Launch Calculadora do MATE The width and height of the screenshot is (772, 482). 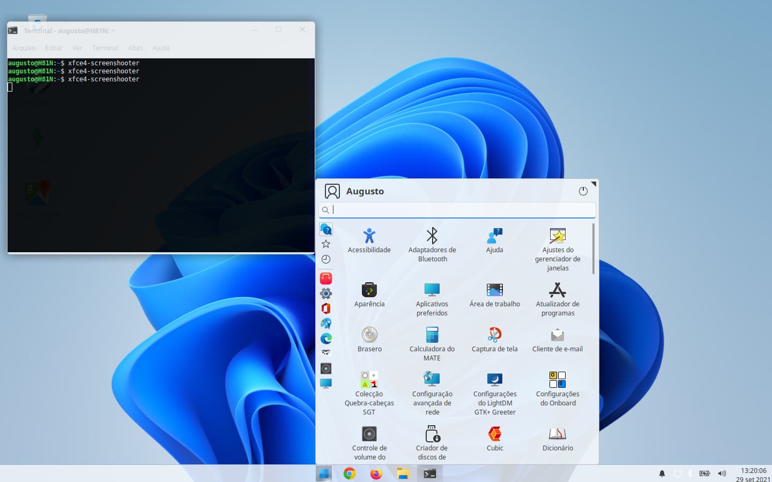pyautogui.click(x=432, y=343)
